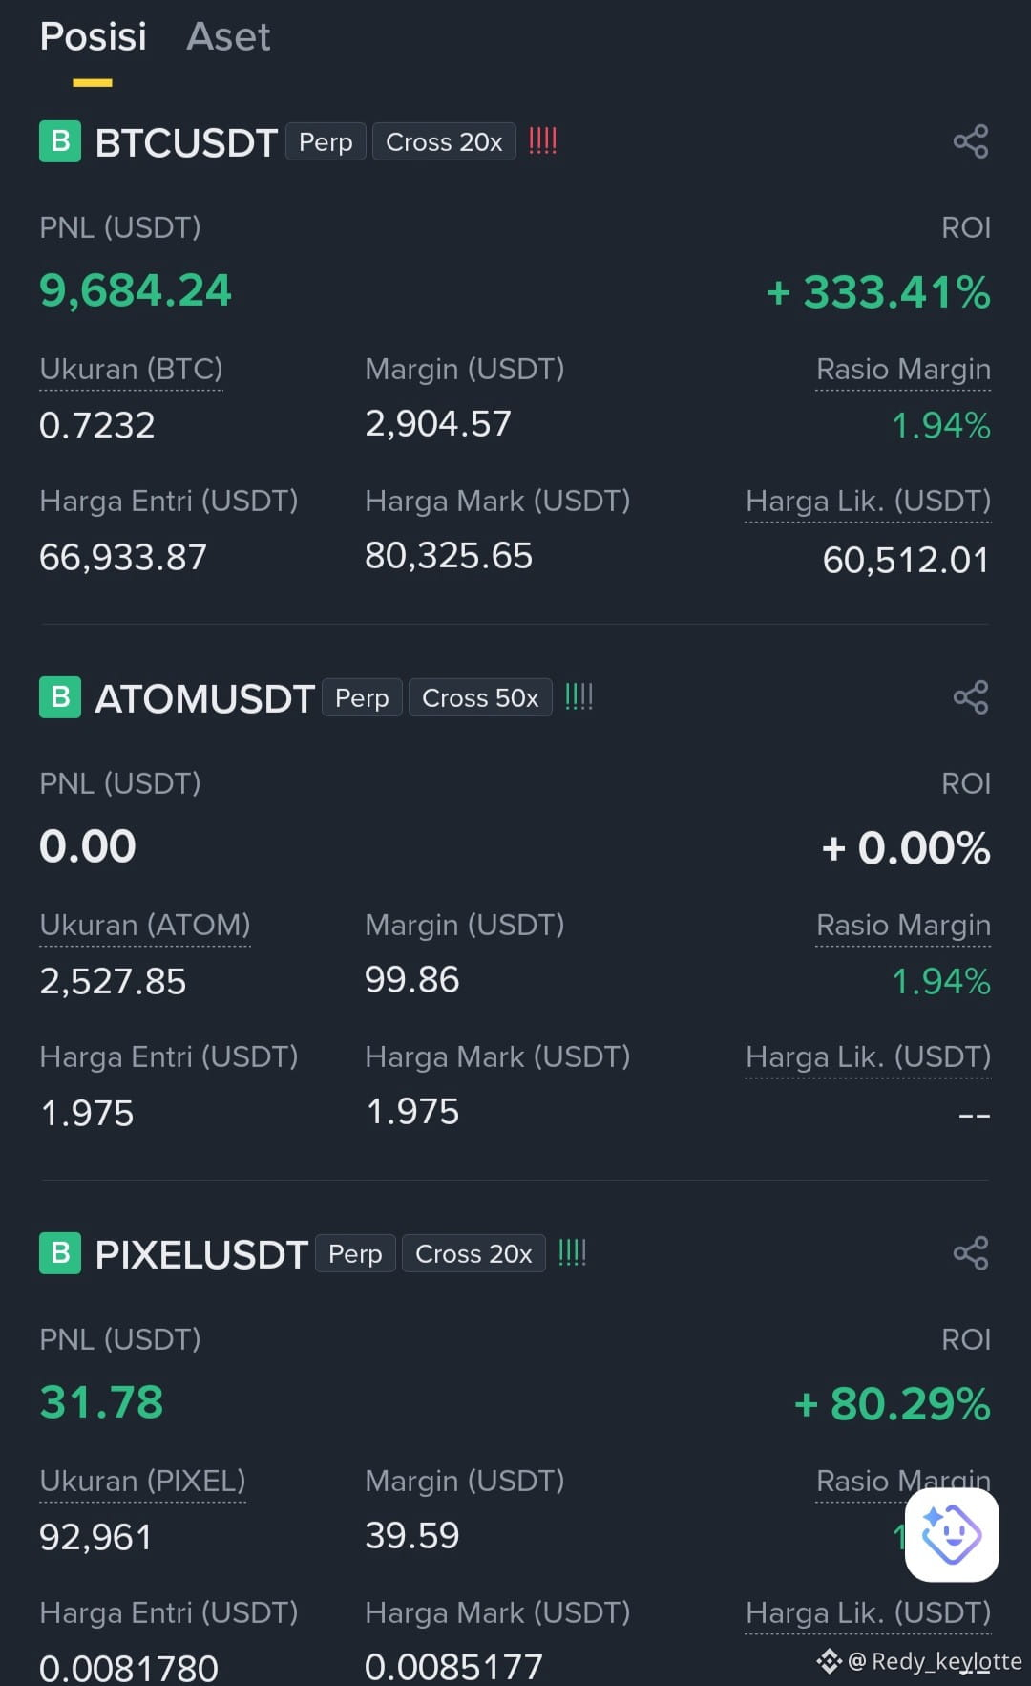Tap the green ADL bars next to PIXELUSDT

573,1252
